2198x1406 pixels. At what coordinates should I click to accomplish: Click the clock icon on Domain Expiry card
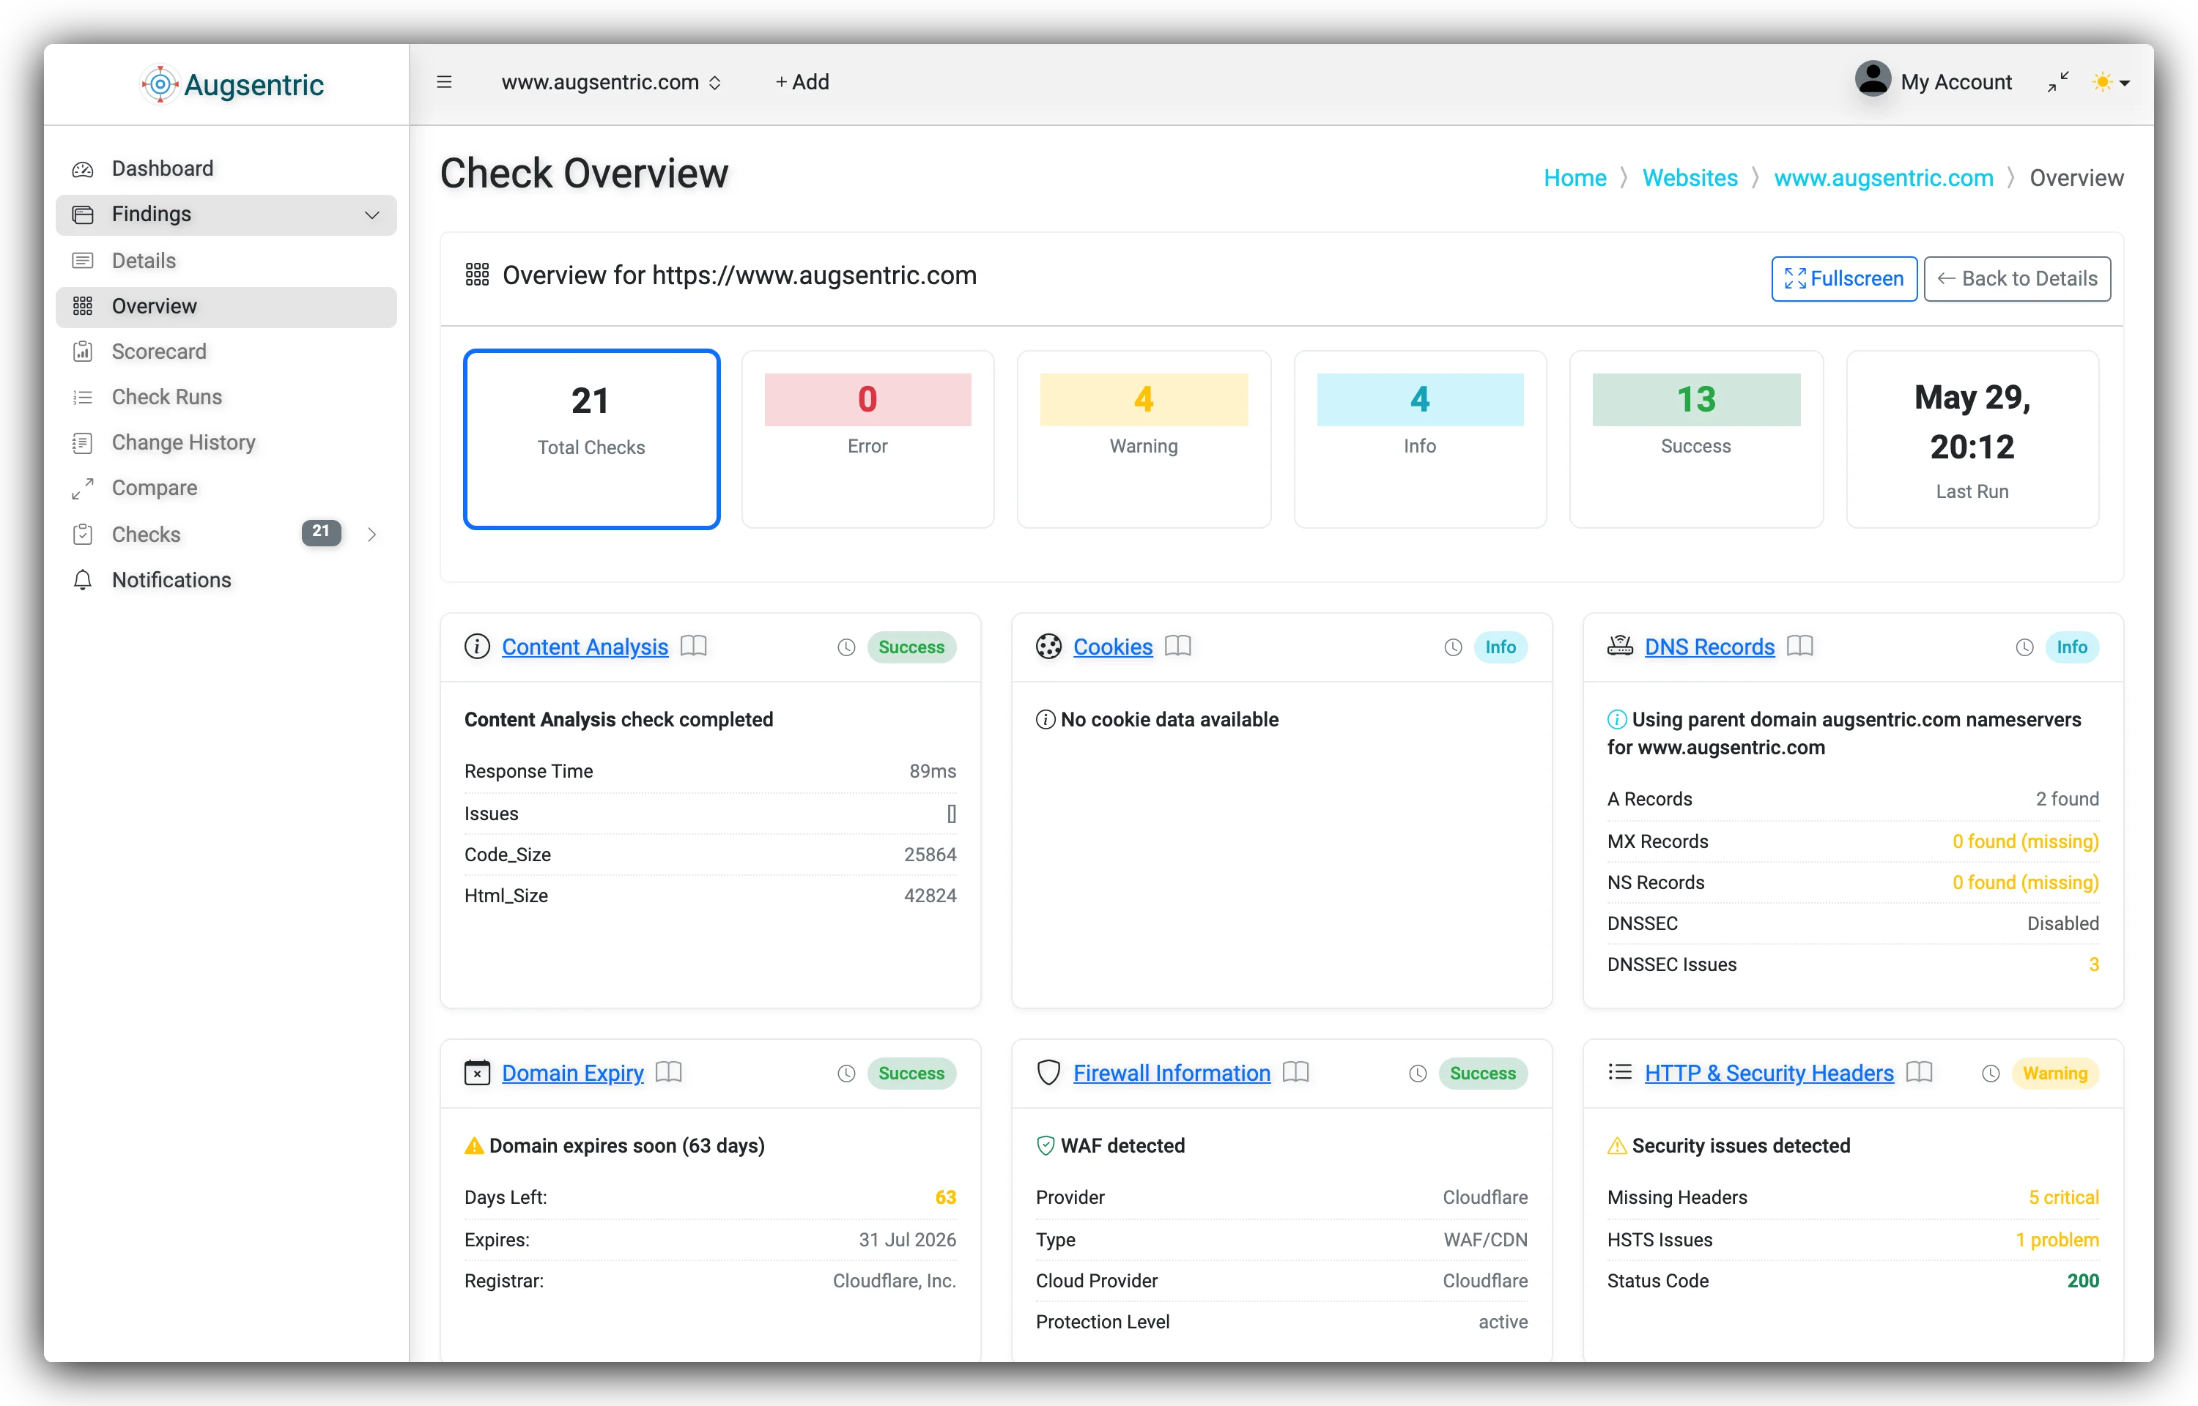click(845, 1074)
